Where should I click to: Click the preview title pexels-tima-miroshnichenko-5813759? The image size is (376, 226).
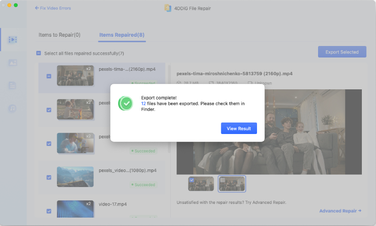[234, 74]
